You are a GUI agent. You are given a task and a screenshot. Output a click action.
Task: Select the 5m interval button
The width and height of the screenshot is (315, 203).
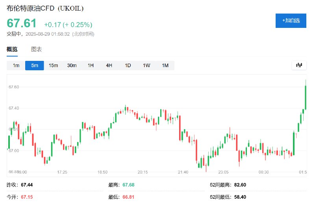(x=35, y=66)
